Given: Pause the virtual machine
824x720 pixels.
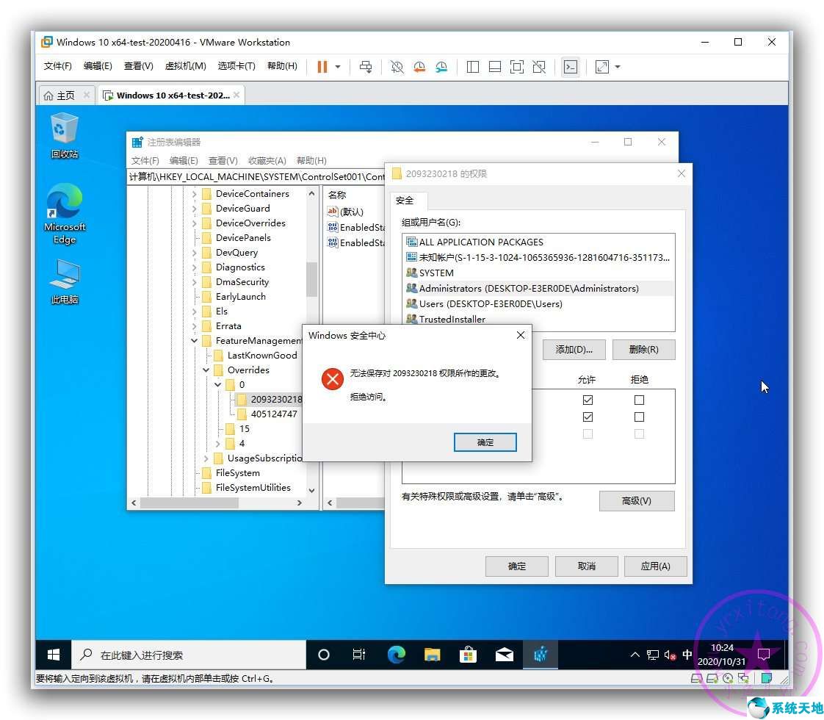Looking at the screenshot, I should (x=323, y=67).
